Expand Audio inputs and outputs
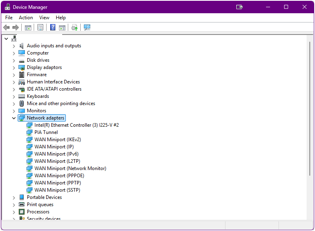Screen dimensions: 315x231 click(x=14, y=46)
